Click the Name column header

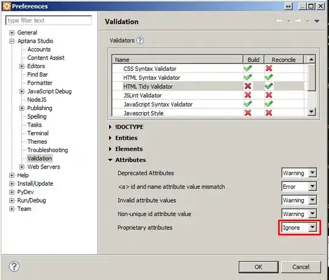tap(178, 60)
